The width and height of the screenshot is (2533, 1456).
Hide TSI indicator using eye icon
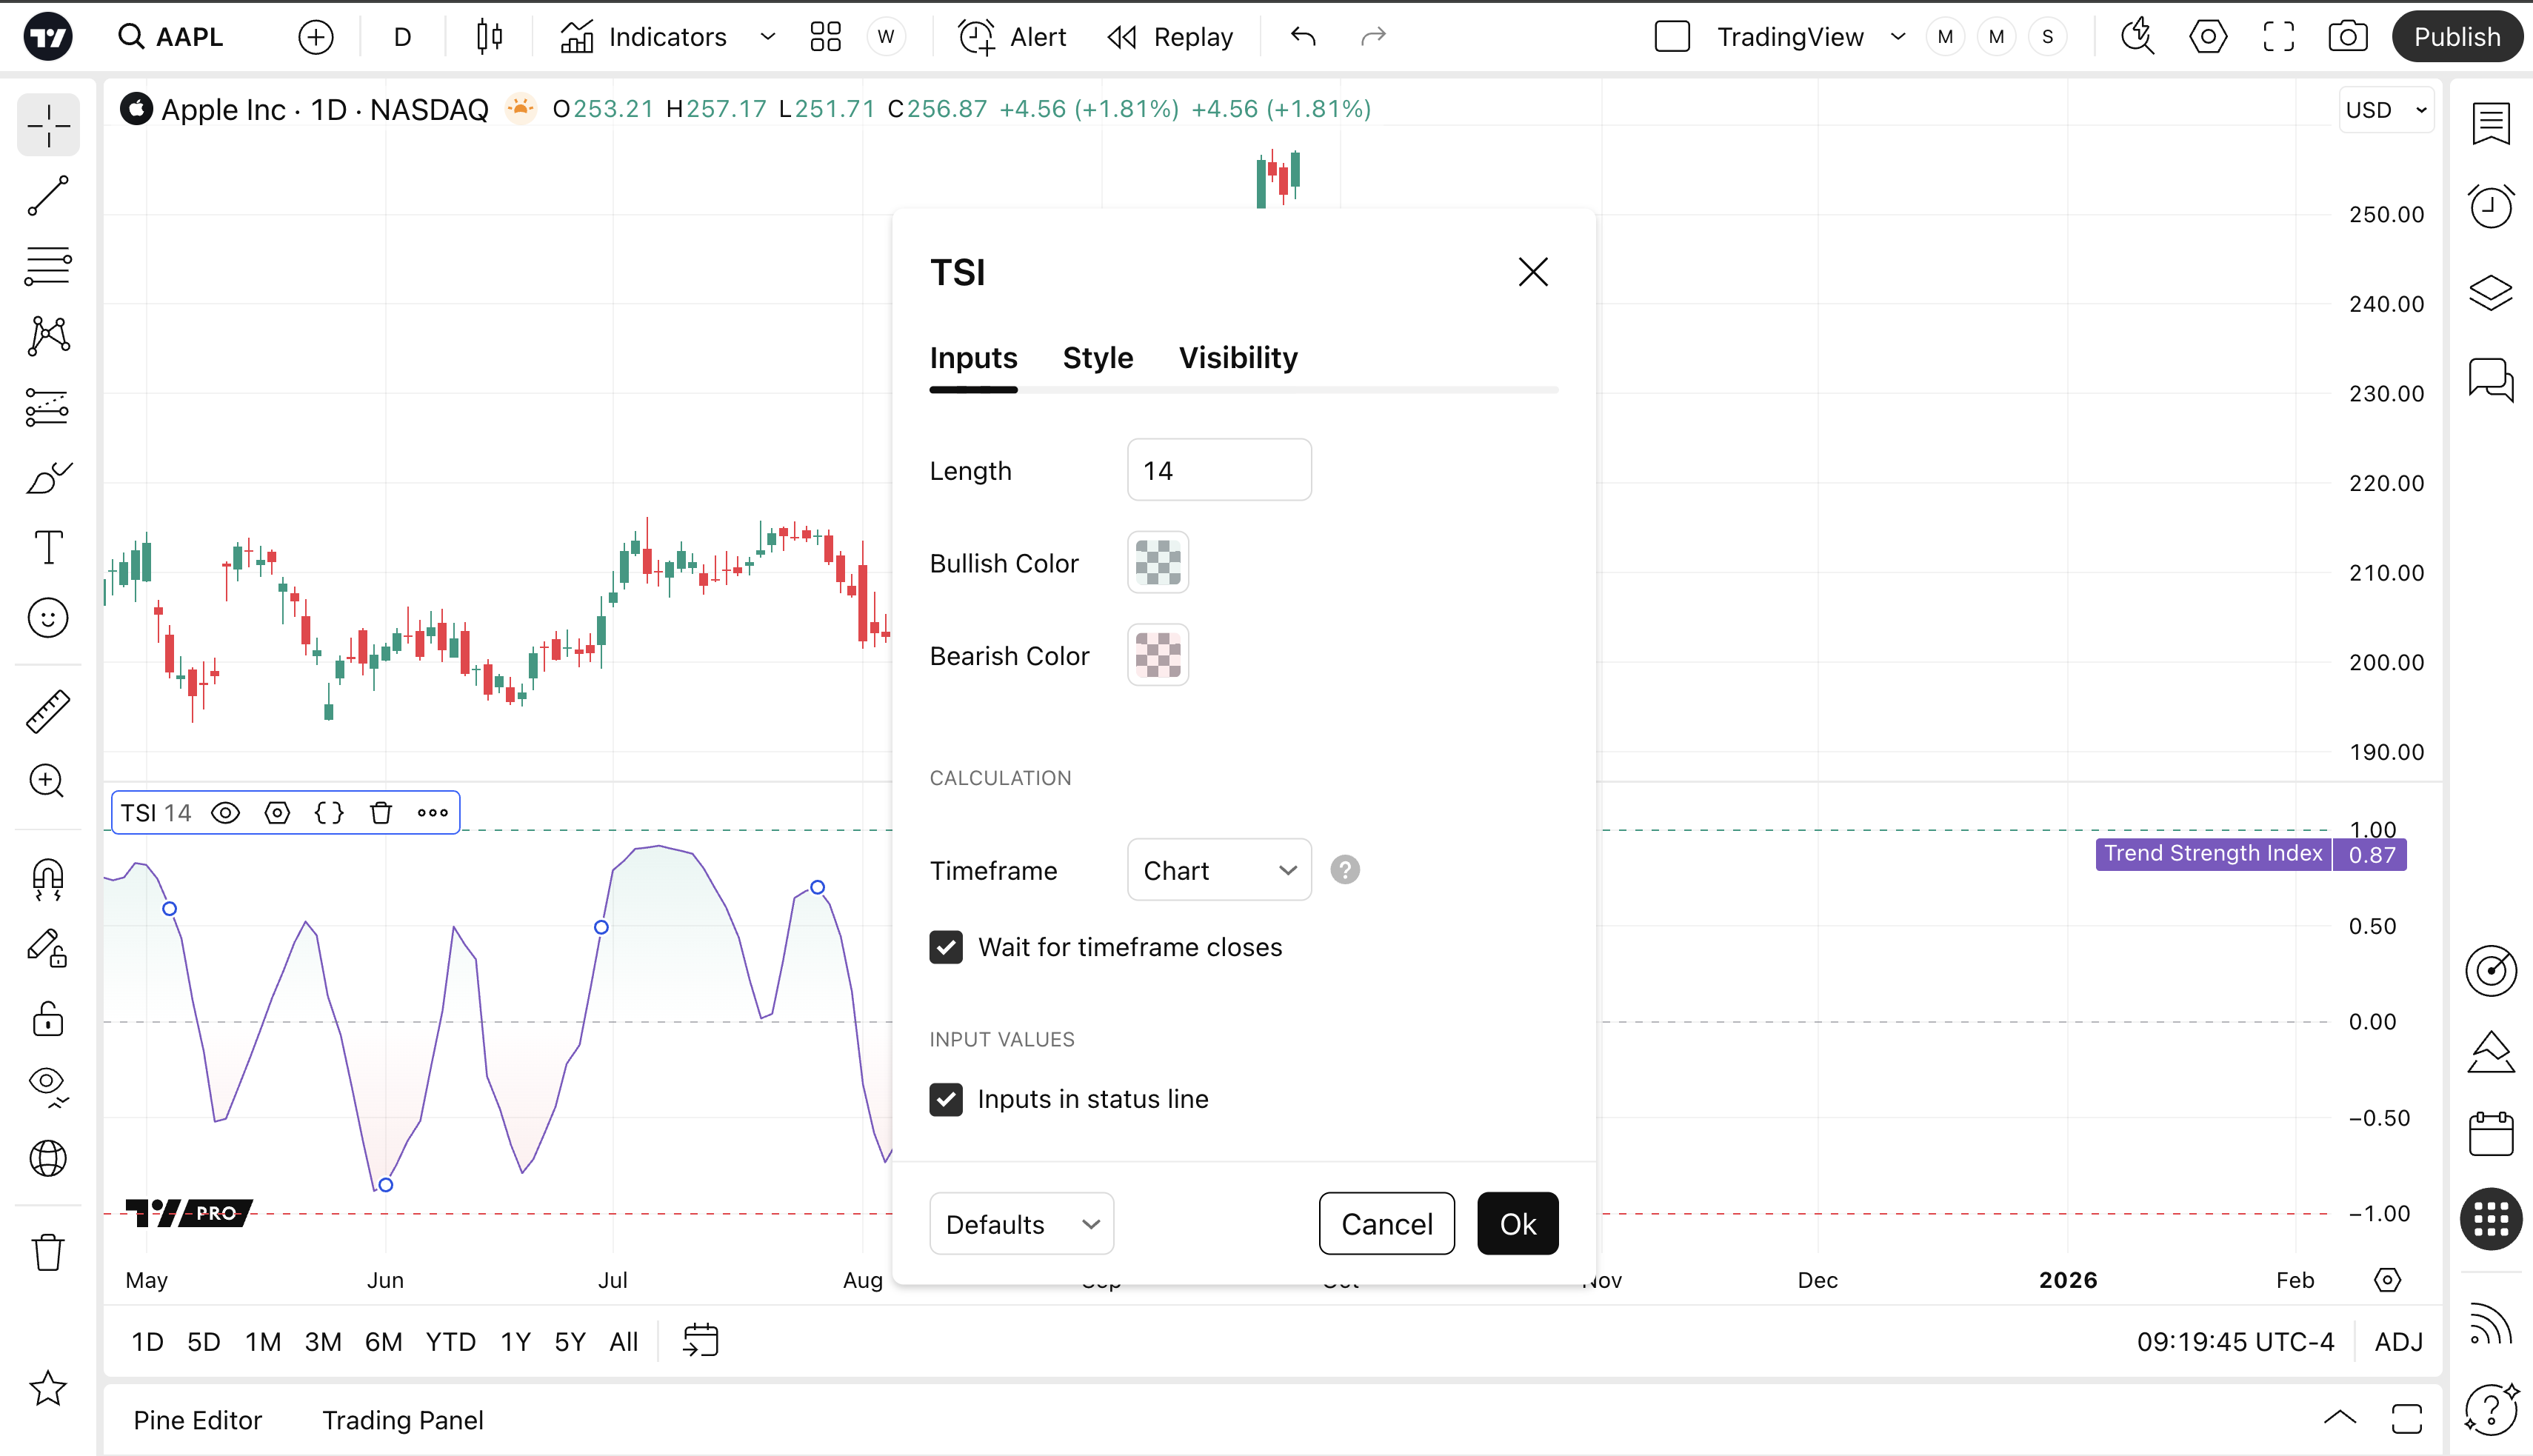226,813
